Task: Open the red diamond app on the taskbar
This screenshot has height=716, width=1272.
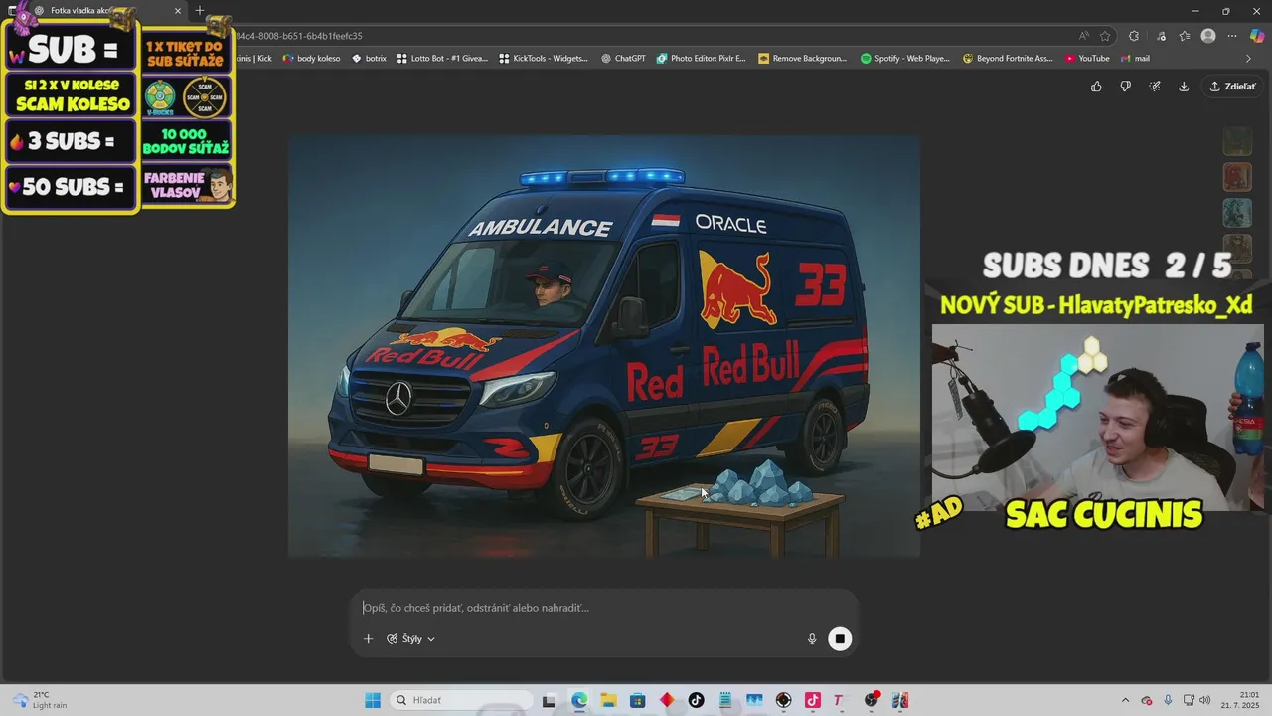Action: click(x=667, y=700)
